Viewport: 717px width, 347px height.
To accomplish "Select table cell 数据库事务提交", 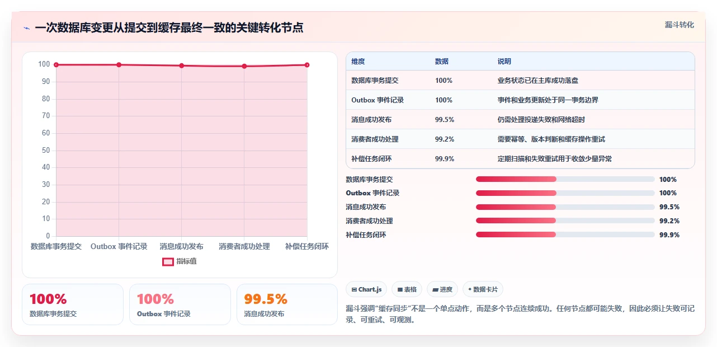I will (375, 81).
